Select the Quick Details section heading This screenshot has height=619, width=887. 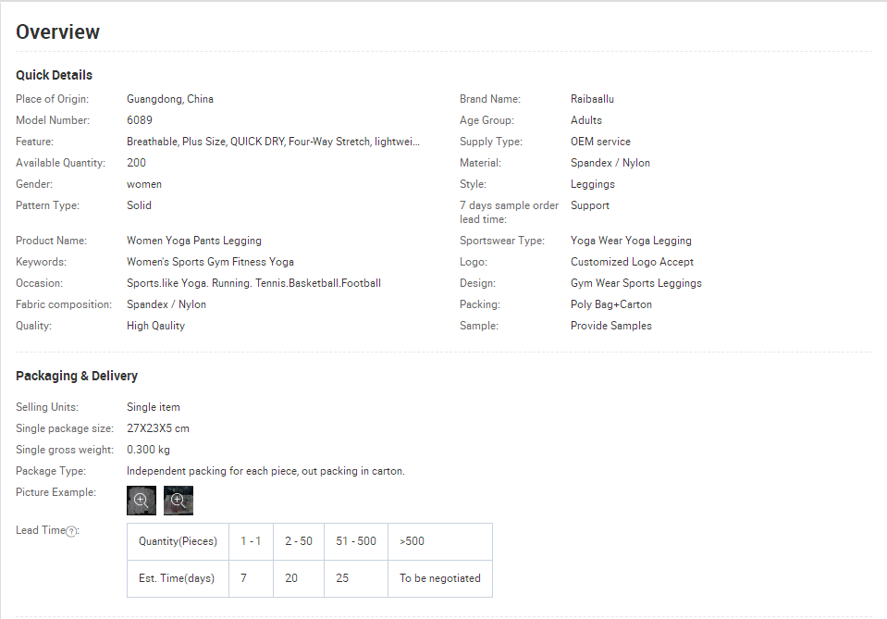click(x=54, y=75)
